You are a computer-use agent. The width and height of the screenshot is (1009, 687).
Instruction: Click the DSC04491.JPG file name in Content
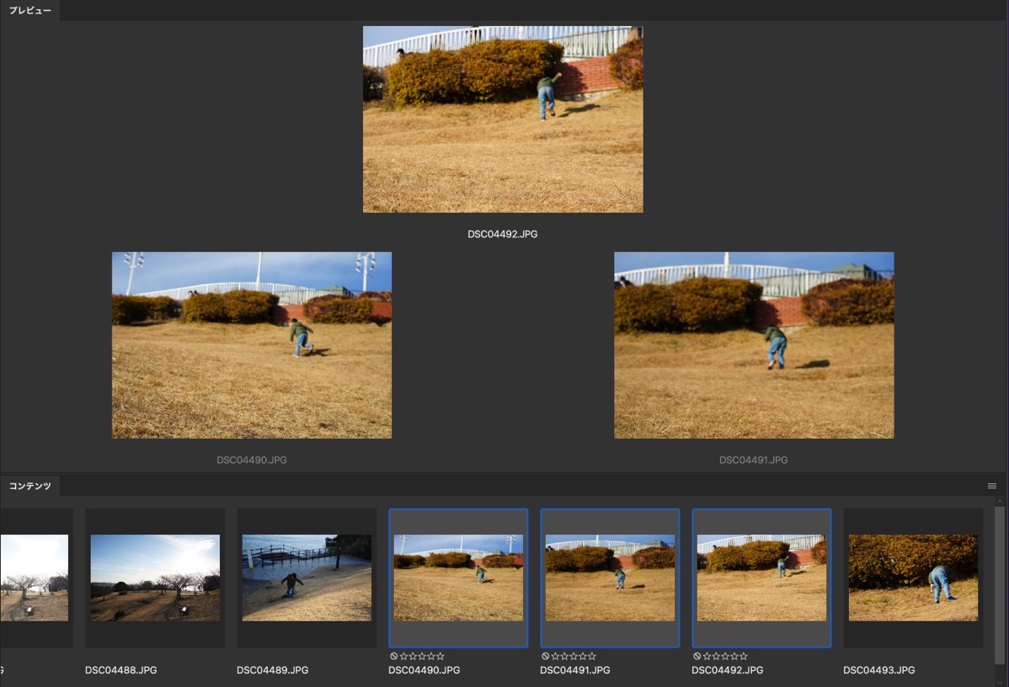point(574,669)
